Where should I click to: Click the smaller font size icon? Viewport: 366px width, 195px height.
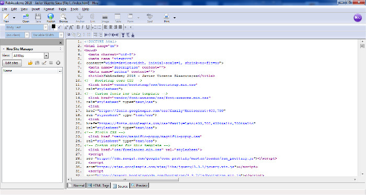click(66, 27)
